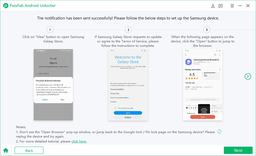Select the 'at least 14 years old' option
256x156 pixels.
[x=115, y=108]
